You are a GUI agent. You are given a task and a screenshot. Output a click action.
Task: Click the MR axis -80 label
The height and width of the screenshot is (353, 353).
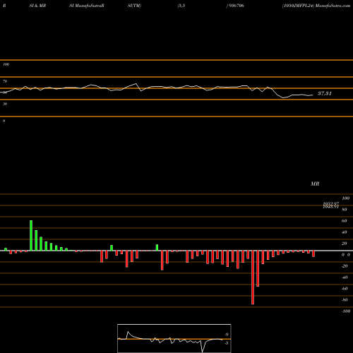click(x=345, y=300)
